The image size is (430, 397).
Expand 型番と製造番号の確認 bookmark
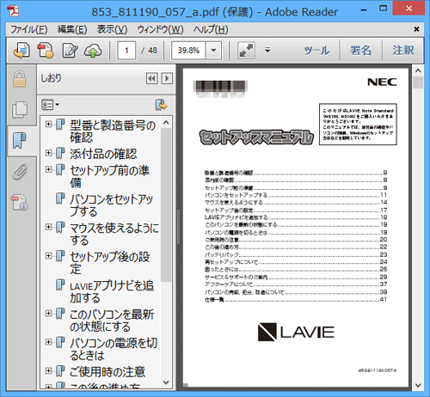tap(48, 124)
